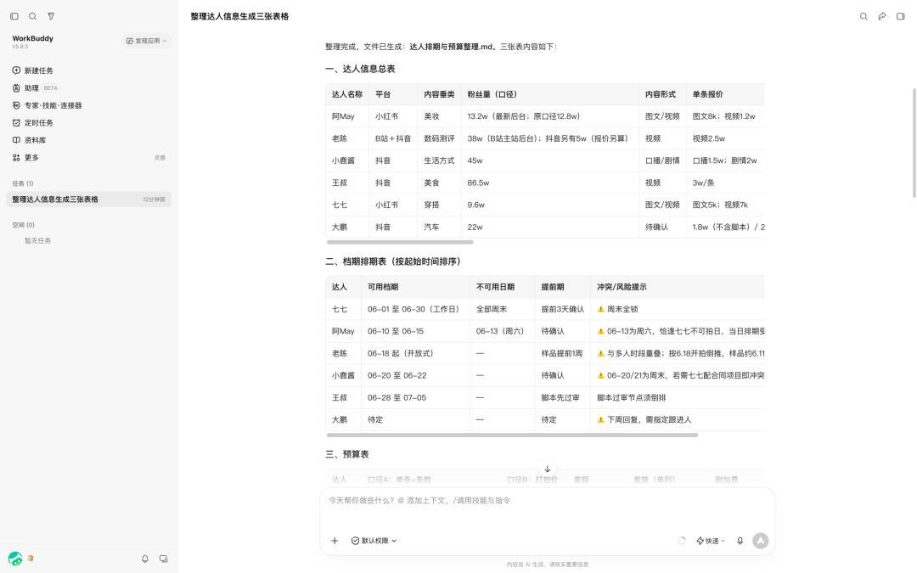Click horizontal scrollbar under 达人信息总表
Viewport: 917px width, 573px height.
click(x=400, y=242)
